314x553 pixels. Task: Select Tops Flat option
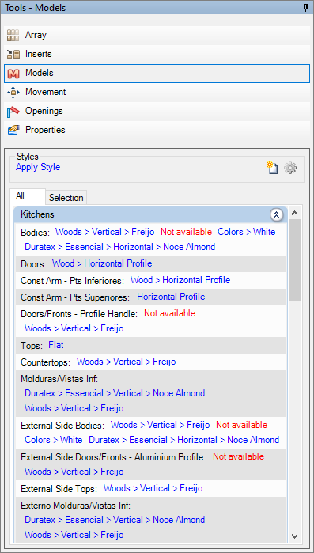(x=56, y=345)
